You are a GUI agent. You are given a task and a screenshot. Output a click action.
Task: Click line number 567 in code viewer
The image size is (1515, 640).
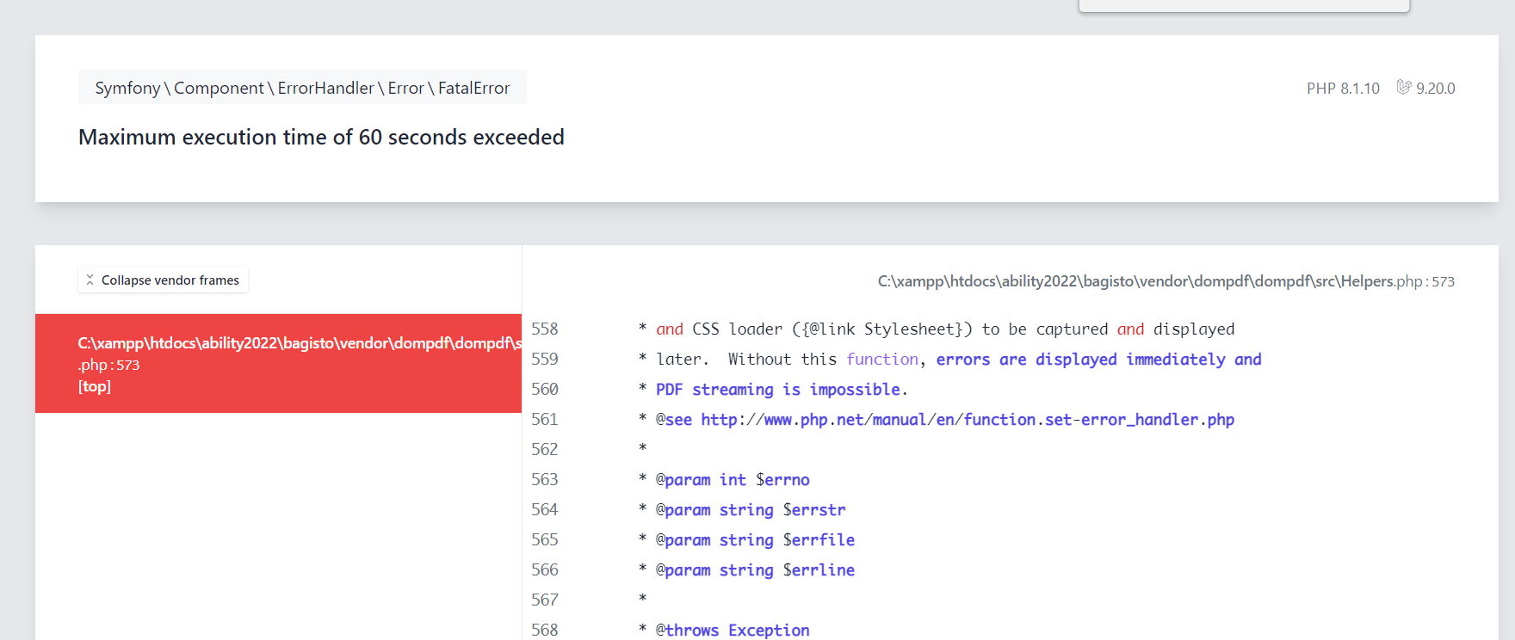coord(545,600)
